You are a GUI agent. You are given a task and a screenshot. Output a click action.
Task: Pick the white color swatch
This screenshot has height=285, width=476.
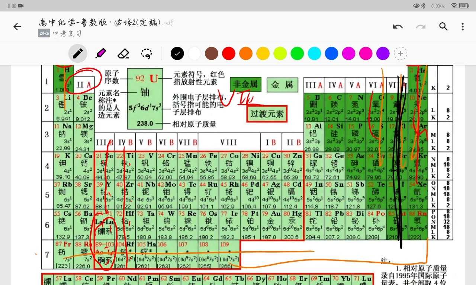194,53
